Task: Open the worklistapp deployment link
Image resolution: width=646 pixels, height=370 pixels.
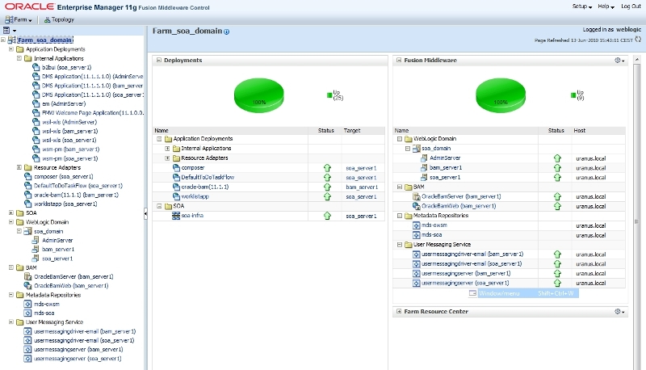Action: (195, 196)
